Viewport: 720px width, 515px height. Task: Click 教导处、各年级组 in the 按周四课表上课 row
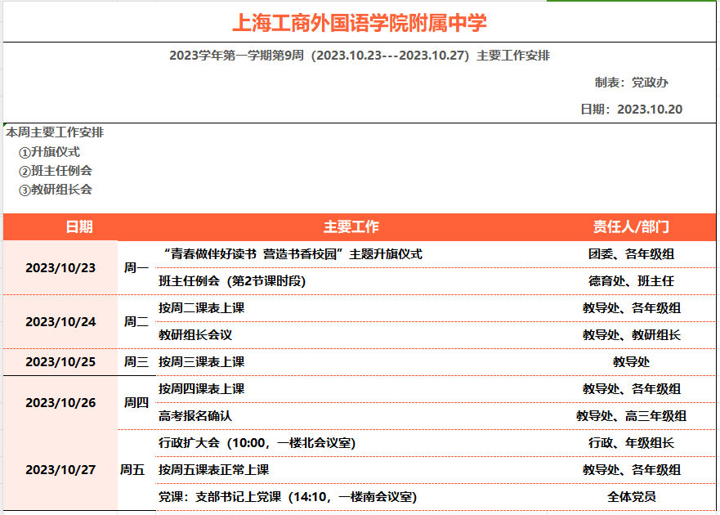point(631,389)
